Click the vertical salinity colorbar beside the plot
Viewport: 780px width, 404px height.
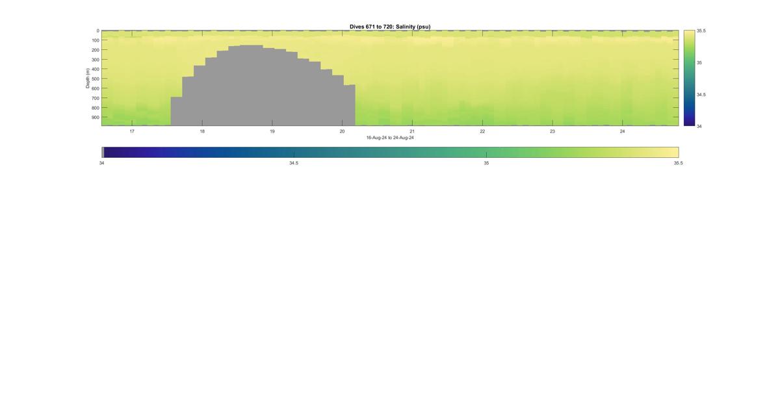click(689, 78)
